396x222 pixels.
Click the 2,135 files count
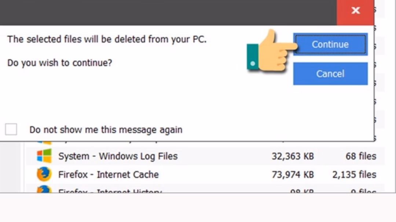click(354, 175)
